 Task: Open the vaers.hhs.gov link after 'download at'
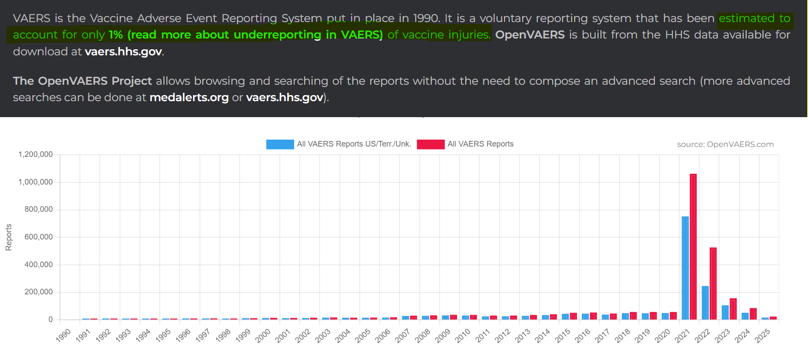coord(124,51)
